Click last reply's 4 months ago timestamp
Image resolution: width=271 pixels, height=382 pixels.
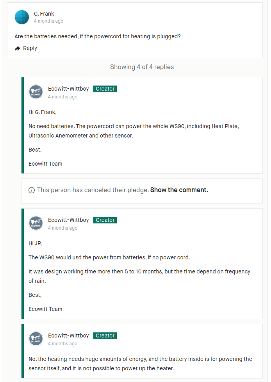(x=62, y=344)
